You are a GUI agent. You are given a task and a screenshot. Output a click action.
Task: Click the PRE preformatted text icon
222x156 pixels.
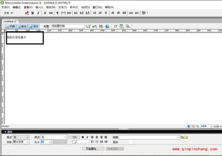(x=69, y=13)
